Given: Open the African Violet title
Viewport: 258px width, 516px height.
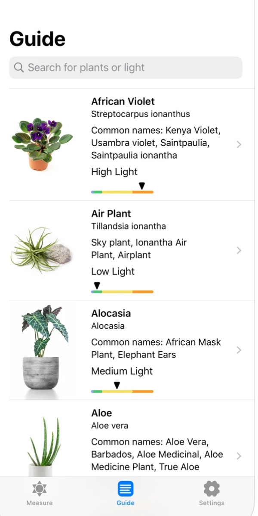Looking at the screenshot, I should 123,102.
